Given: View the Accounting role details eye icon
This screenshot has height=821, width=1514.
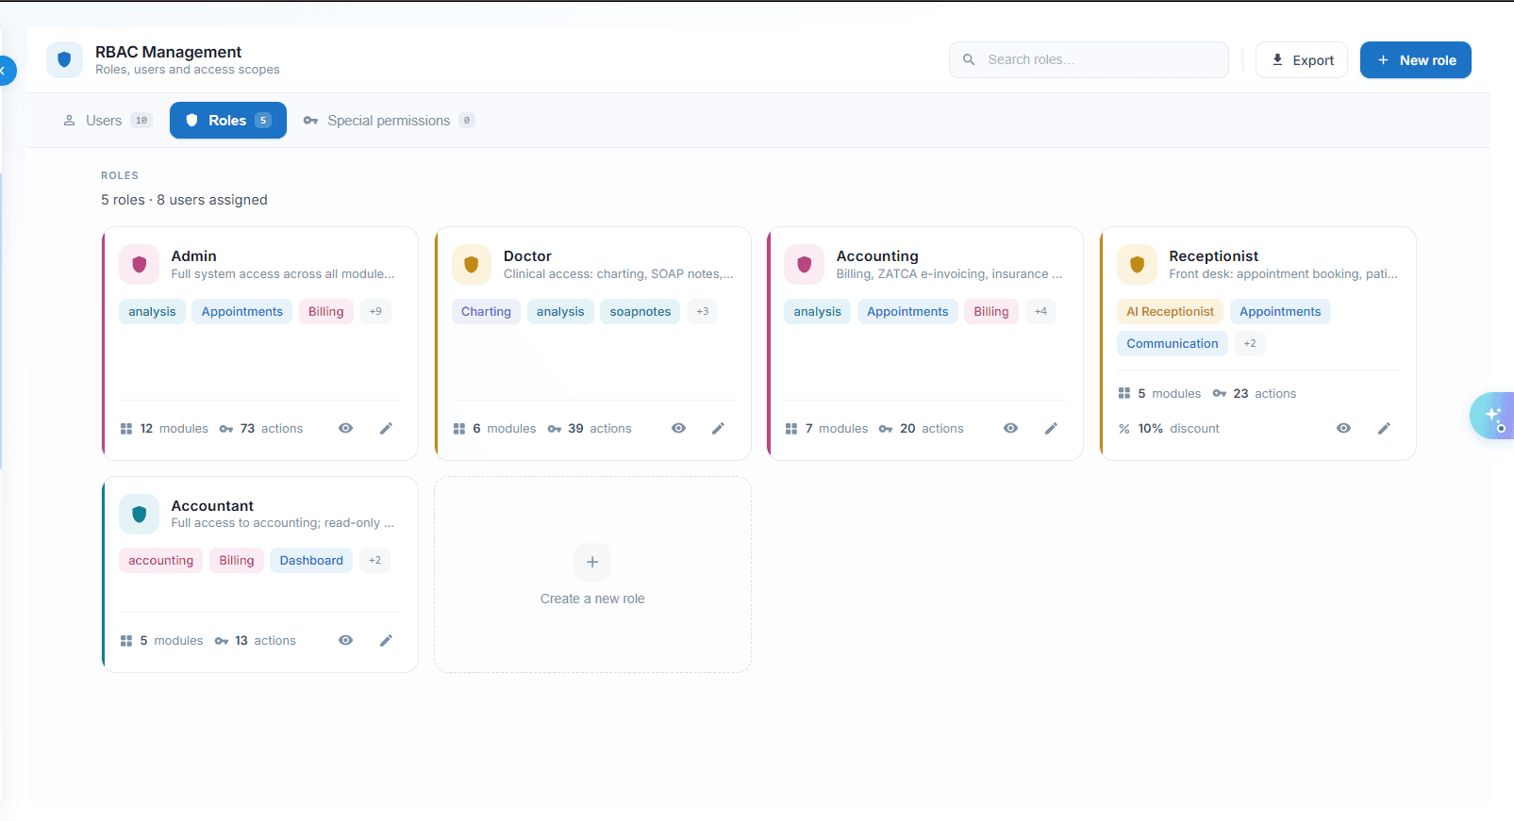Looking at the screenshot, I should click(1011, 428).
